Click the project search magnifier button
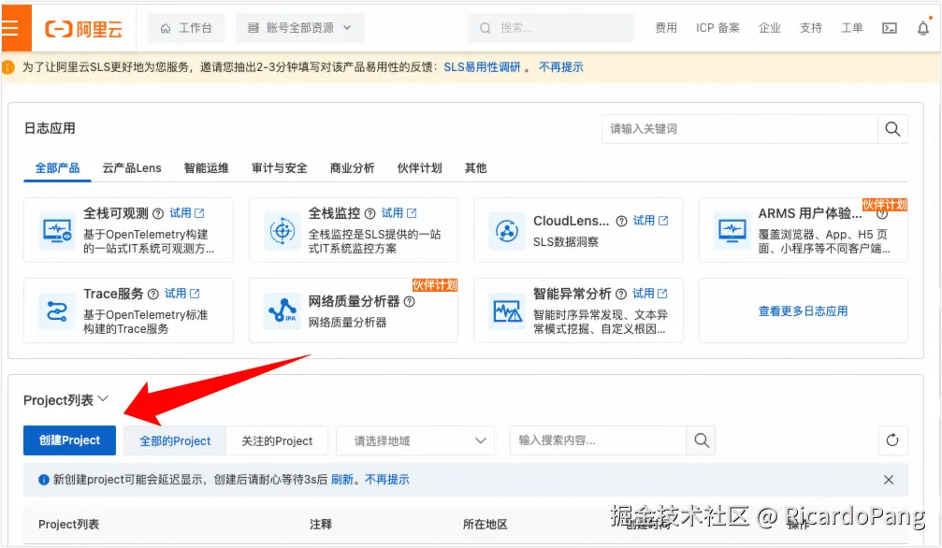The width and height of the screenshot is (942, 548). click(701, 441)
